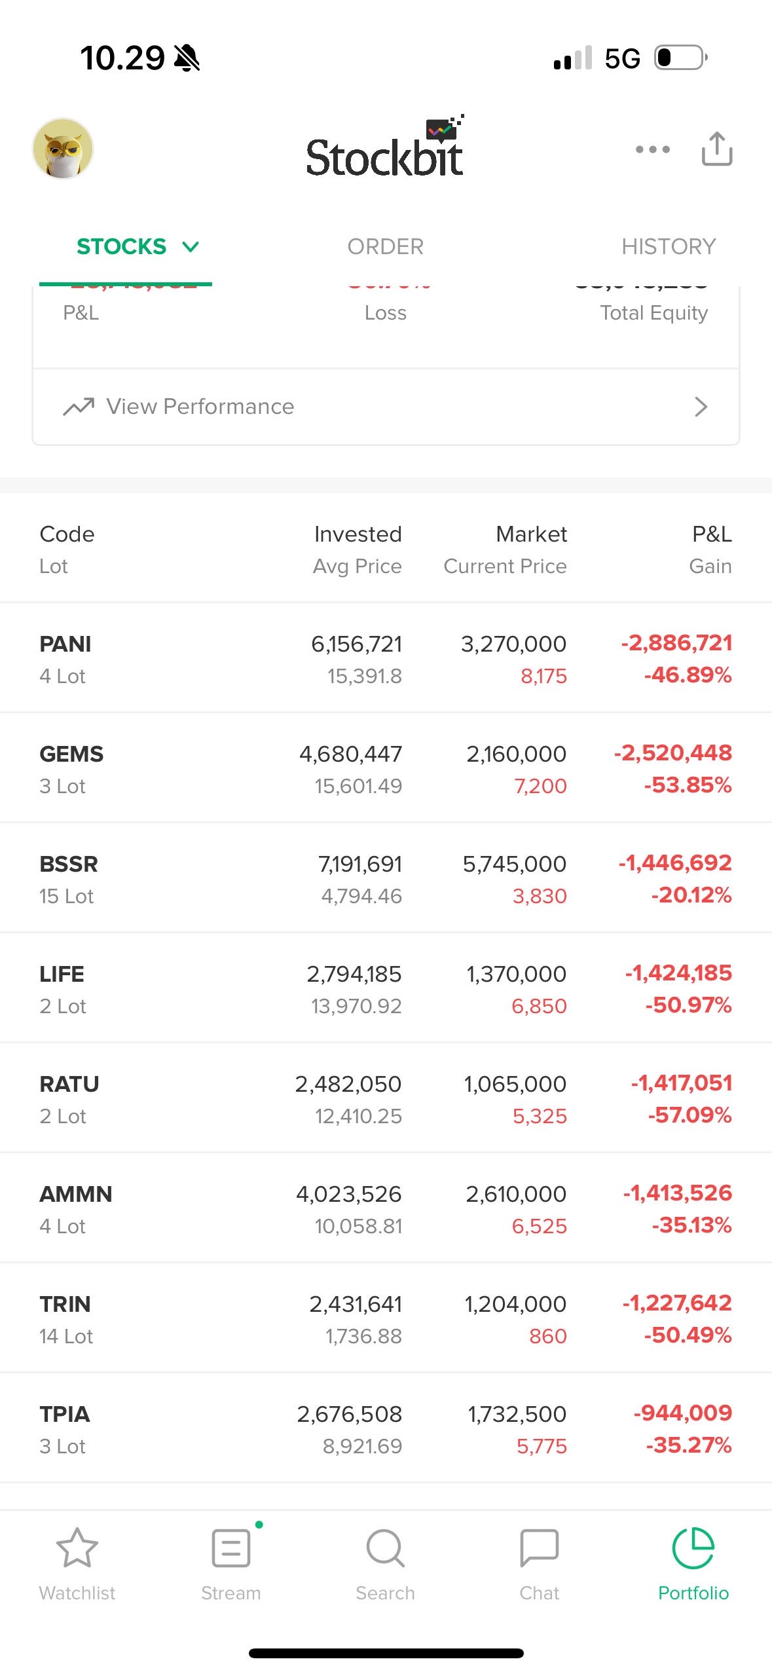Tap the three-dot more options icon
The image size is (772, 1674).
pos(652,149)
